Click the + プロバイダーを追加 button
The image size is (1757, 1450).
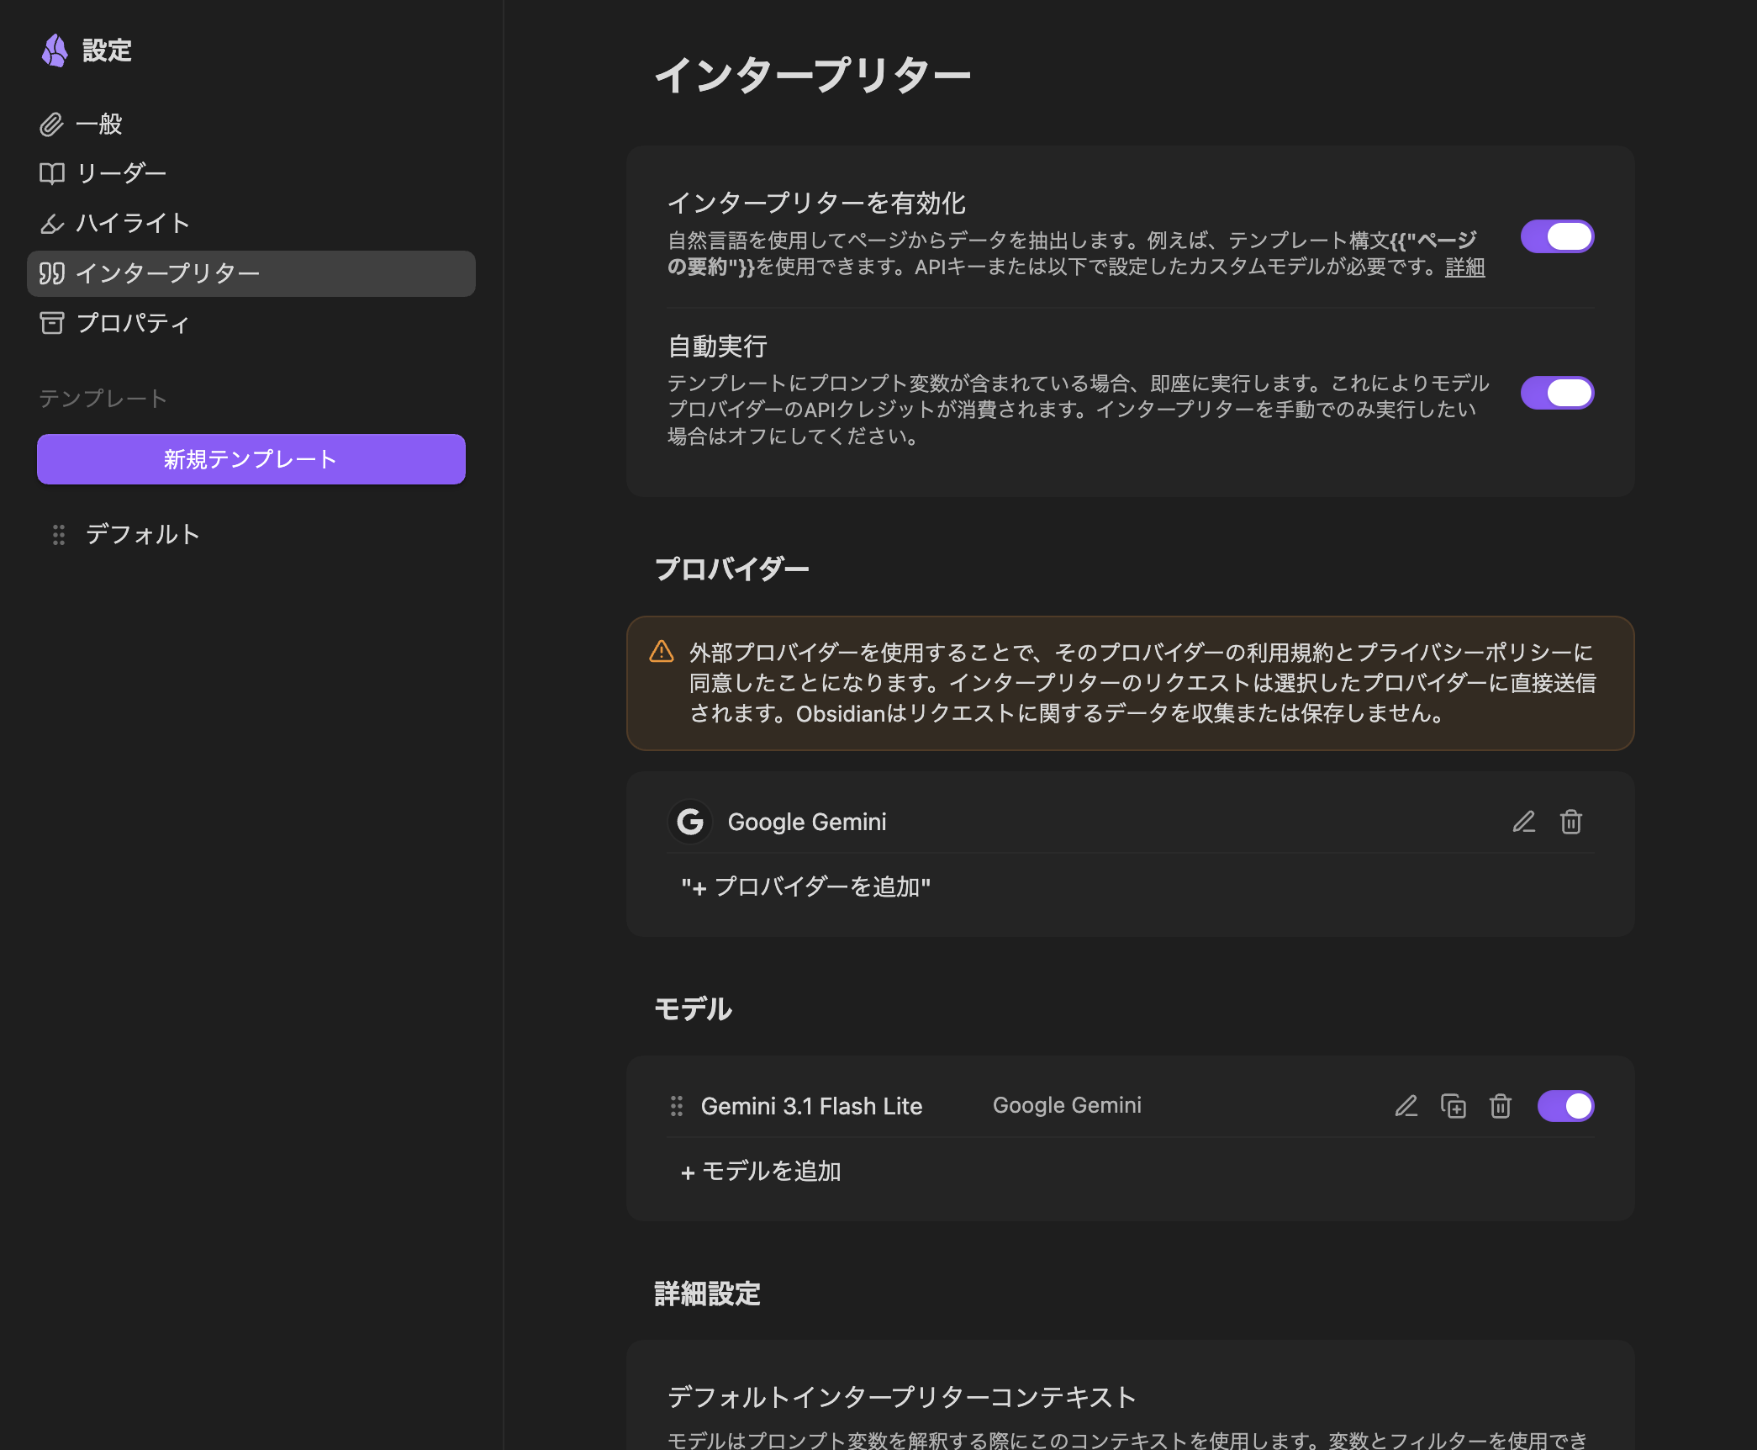806,886
